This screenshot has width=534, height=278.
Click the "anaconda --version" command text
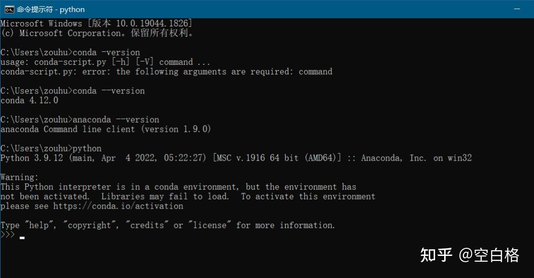point(116,120)
